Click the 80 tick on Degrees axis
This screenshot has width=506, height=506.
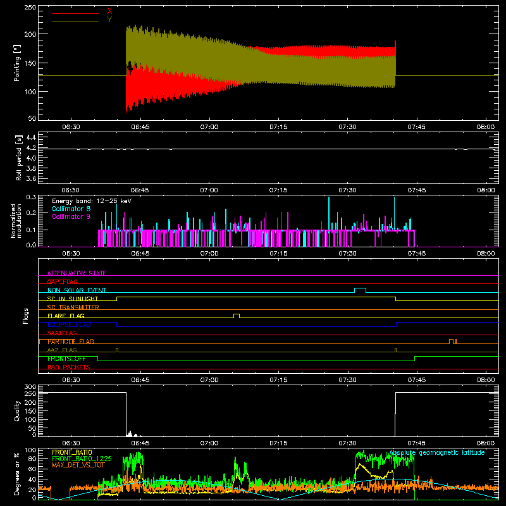pos(32,458)
